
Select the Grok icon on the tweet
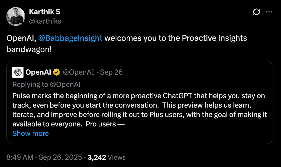click(256, 12)
